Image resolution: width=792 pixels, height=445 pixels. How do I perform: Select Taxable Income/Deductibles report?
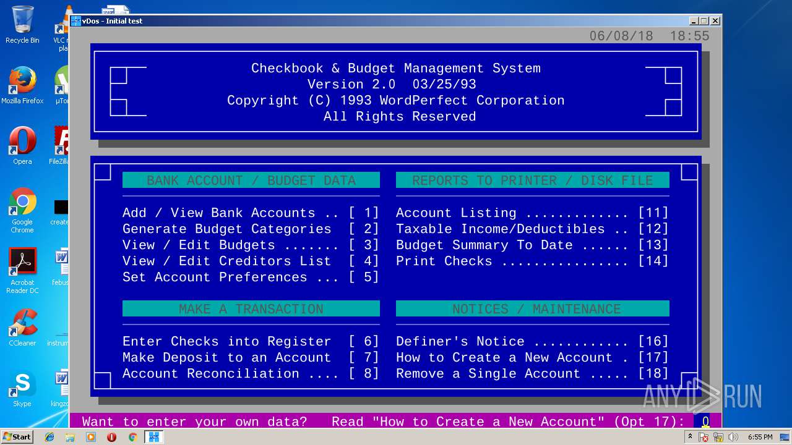click(x=532, y=229)
